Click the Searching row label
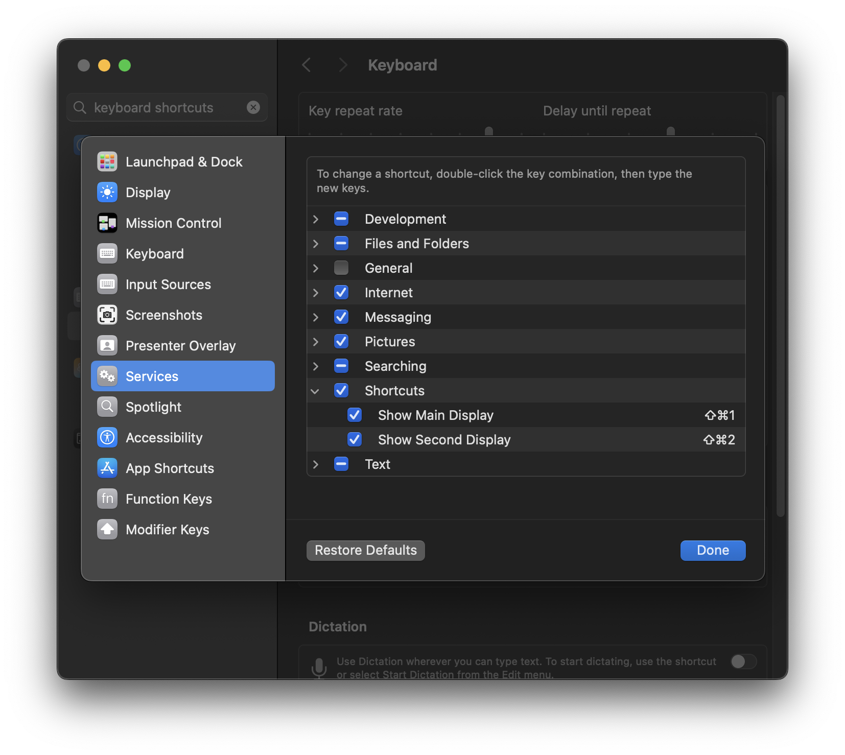 (x=395, y=366)
